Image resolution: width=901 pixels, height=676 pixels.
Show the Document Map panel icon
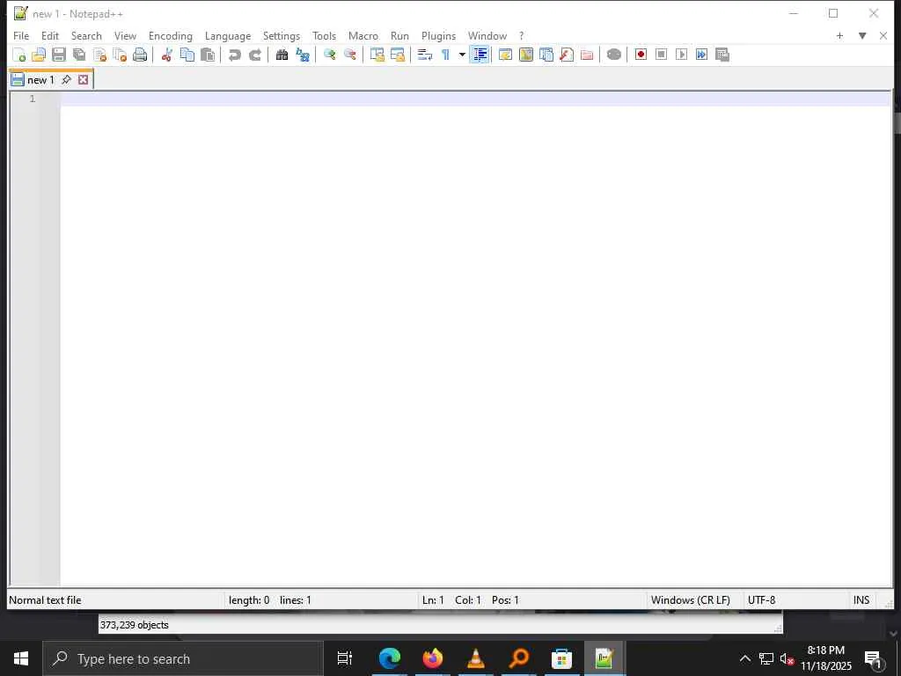click(526, 55)
